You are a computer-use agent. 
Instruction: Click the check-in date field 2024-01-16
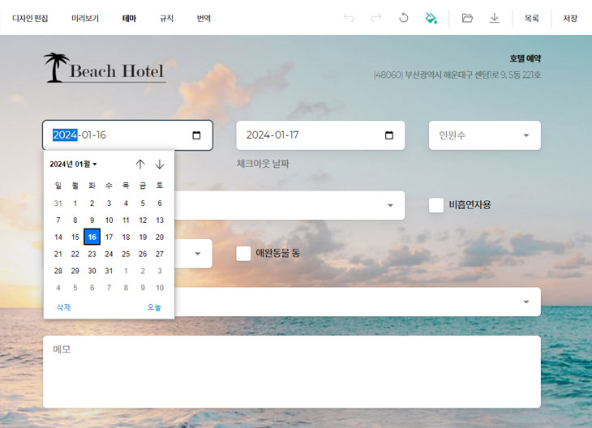coord(127,135)
